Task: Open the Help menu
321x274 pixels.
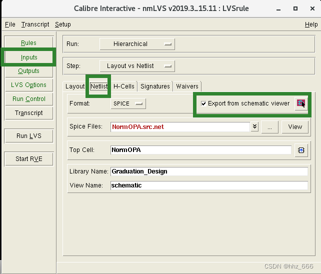Action: pos(311,24)
